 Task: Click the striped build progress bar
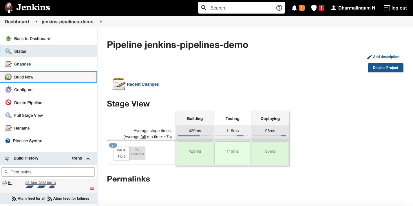pyautogui.click(x=40, y=187)
